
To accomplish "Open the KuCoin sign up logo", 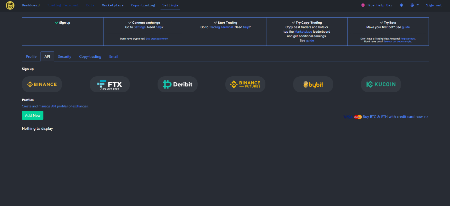I will (381, 84).
